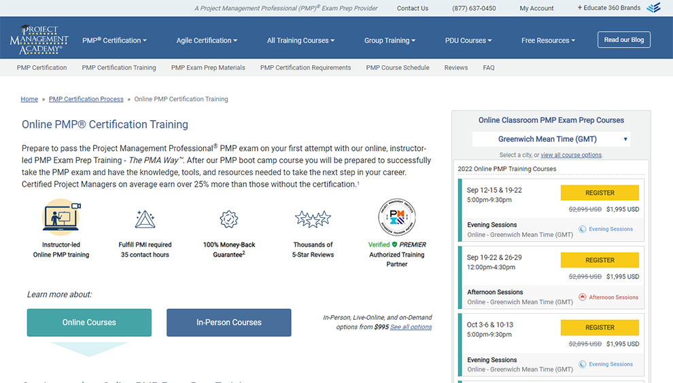Click the Sep 12-15 & 19-22 date text
The image size is (673, 383).
494,190
